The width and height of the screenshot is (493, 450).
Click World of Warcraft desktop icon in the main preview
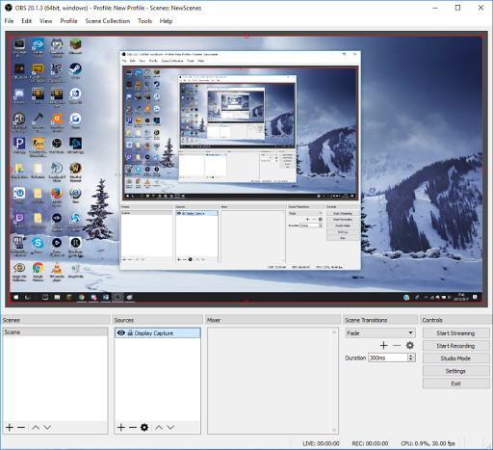coord(75,171)
